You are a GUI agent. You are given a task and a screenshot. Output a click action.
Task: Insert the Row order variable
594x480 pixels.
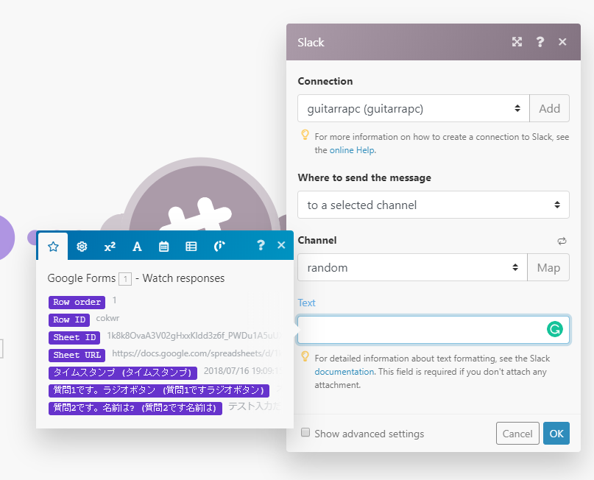tap(77, 302)
